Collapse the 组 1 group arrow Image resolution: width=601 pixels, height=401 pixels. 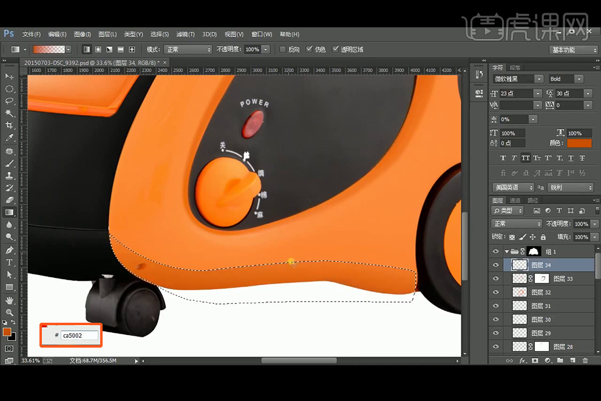click(506, 251)
